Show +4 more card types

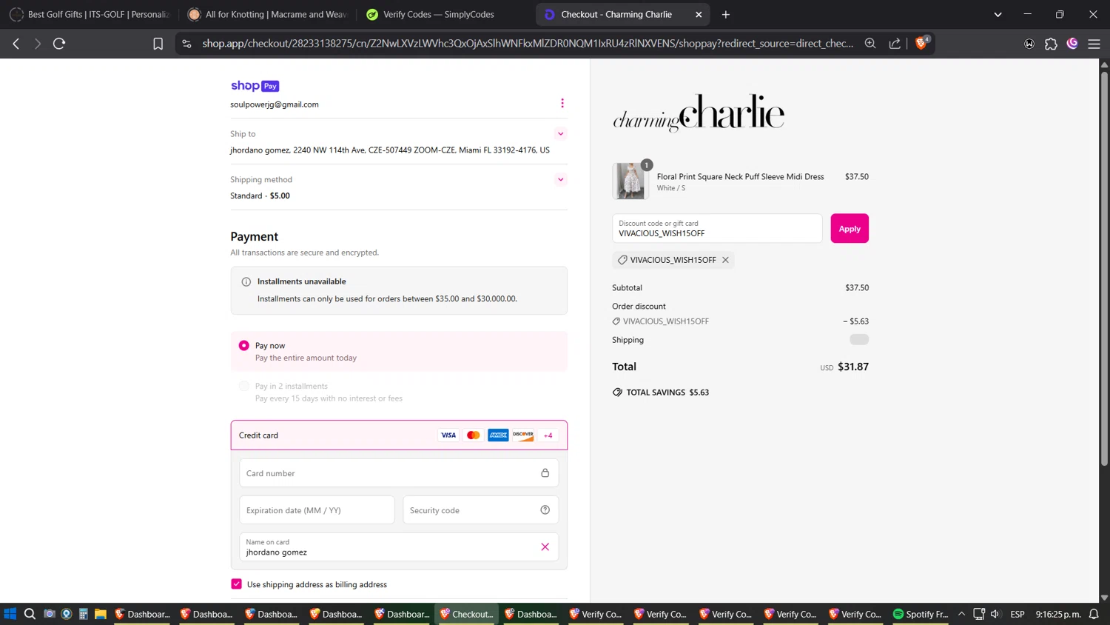[x=548, y=435]
